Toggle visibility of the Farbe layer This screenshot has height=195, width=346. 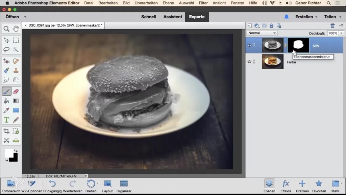[x=249, y=62]
